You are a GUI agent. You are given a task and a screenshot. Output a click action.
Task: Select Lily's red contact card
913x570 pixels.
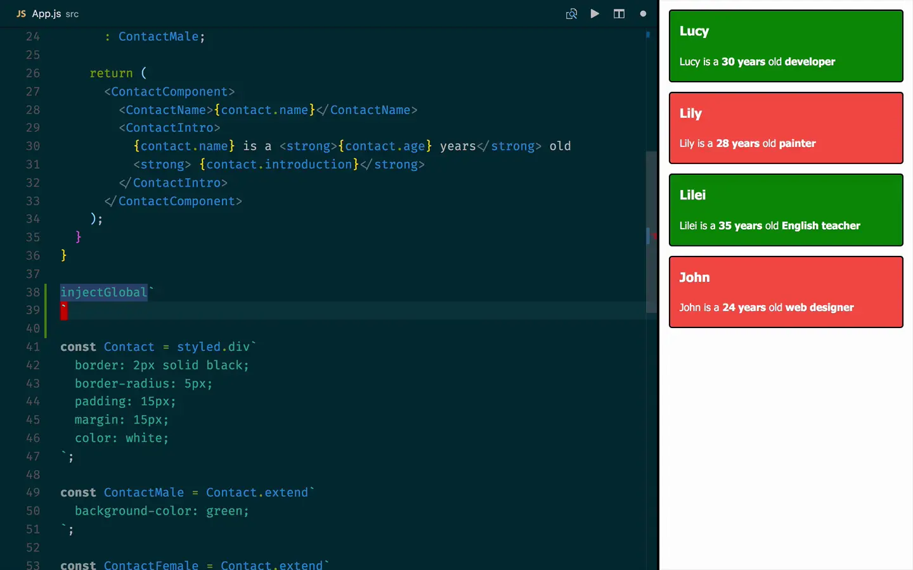tap(786, 128)
